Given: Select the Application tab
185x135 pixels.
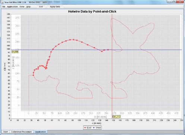Looking at the screenshot, I should tap(40, 132).
